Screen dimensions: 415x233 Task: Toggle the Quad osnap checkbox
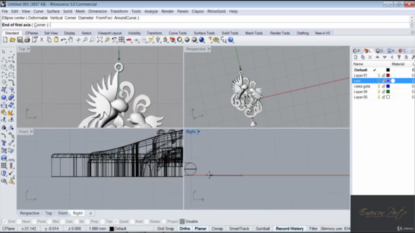point(116,221)
